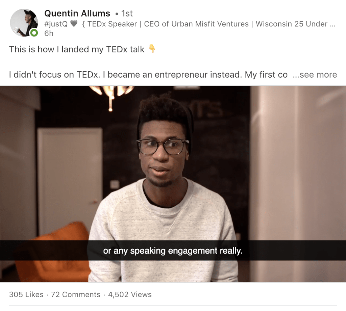View the 305 Likes list

coord(26,294)
